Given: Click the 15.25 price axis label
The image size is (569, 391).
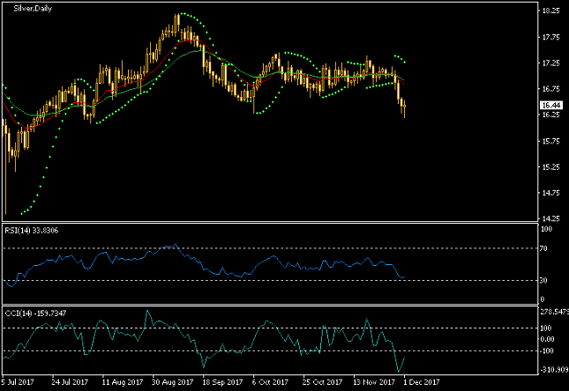Looking at the screenshot, I should coord(550,166).
